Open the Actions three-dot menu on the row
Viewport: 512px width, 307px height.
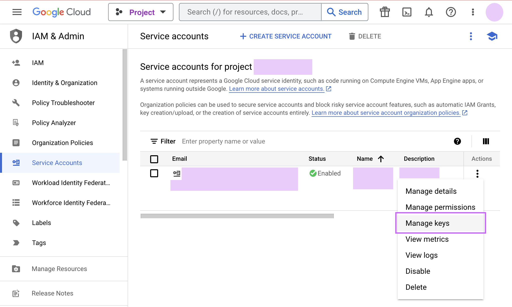pos(478,173)
